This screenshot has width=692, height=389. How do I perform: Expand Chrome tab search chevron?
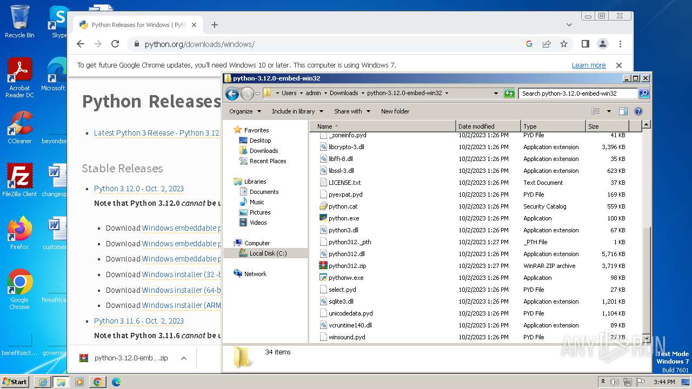pos(569,25)
